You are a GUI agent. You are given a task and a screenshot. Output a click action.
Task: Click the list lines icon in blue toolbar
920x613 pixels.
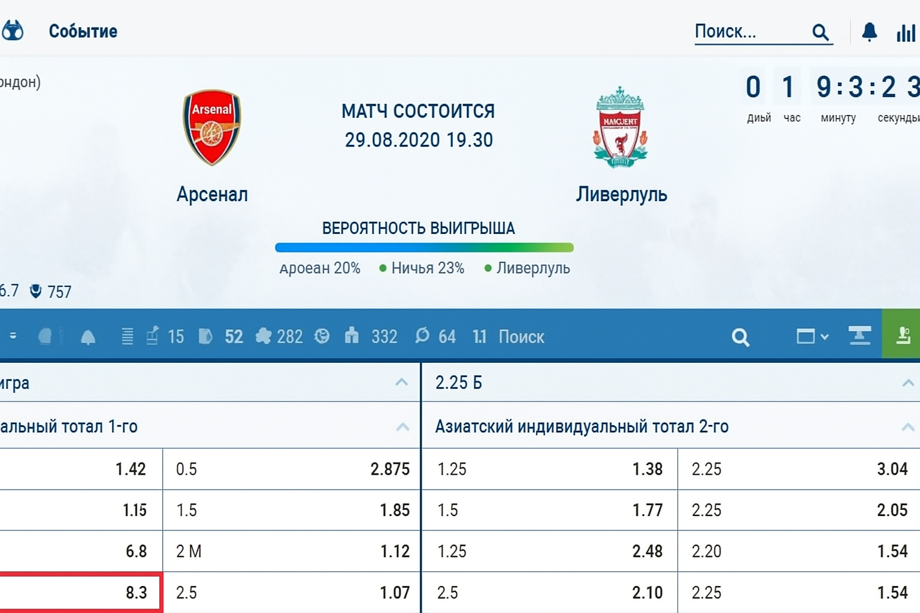pos(127,336)
